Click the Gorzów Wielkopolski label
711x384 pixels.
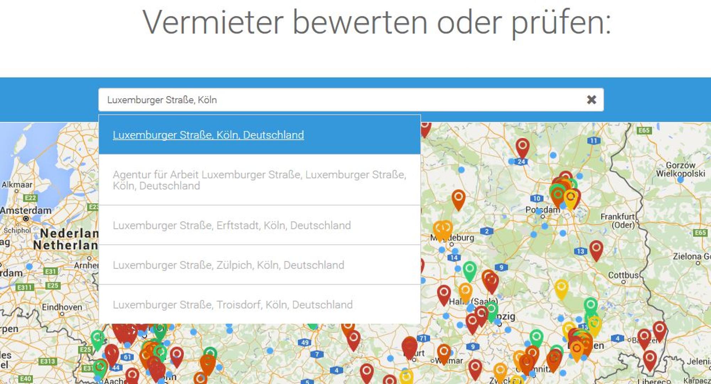pyautogui.click(x=680, y=169)
